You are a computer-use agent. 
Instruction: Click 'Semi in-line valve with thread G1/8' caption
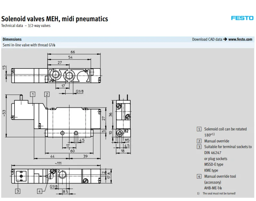click(x=29, y=45)
